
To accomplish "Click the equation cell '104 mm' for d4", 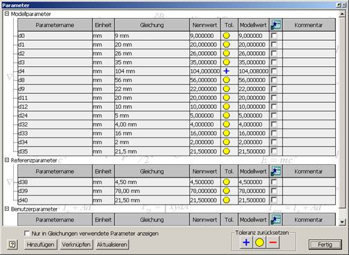I will coord(152,71).
